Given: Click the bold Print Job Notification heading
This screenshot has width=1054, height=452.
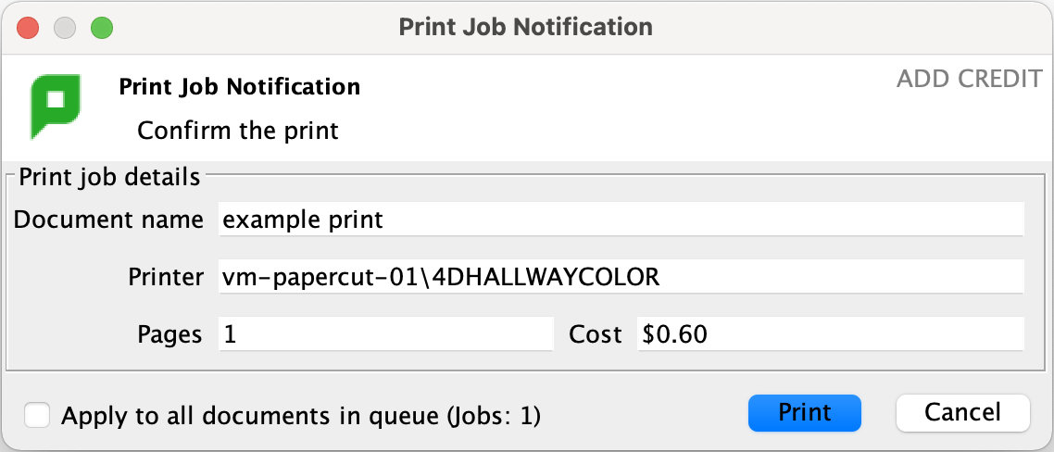Looking at the screenshot, I should (240, 87).
